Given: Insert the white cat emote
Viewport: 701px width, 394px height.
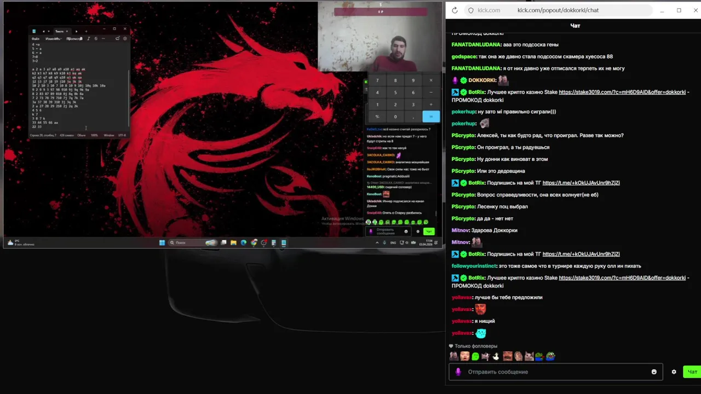Looking at the screenshot, I should (529, 356).
